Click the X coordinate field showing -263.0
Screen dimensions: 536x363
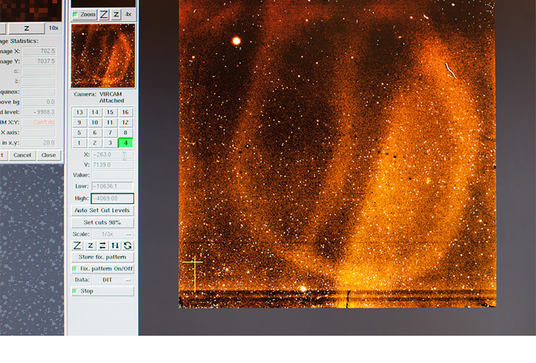tap(113, 154)
